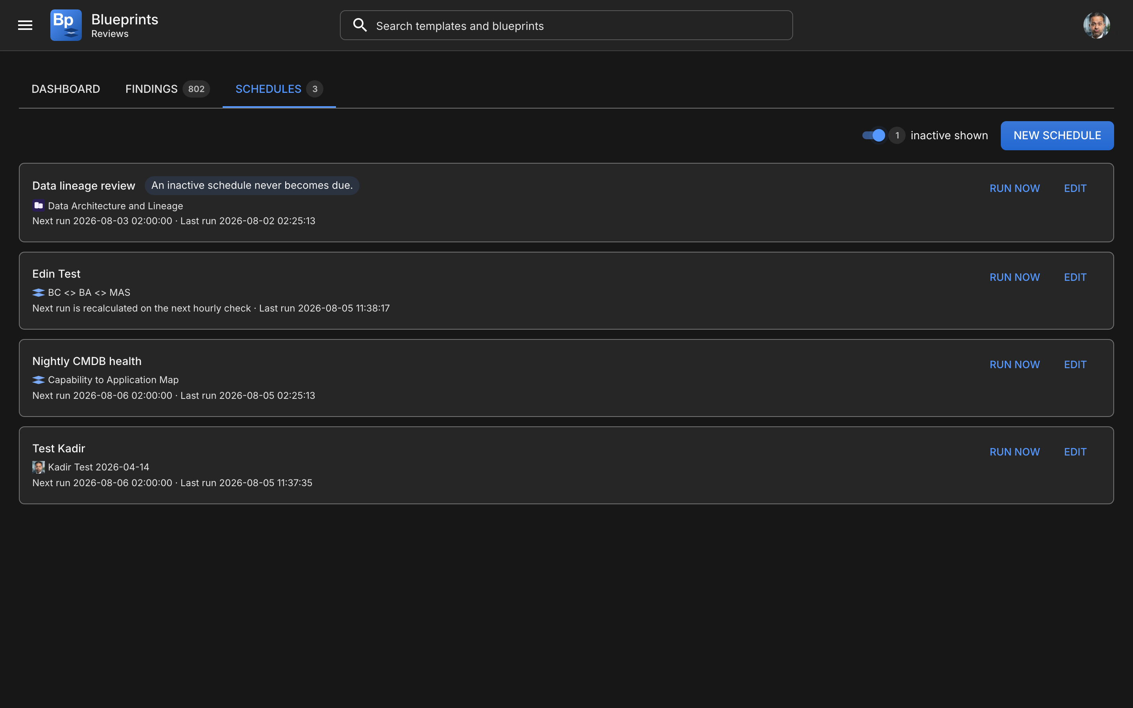Edit the Nightly CMDB health schedule
Screen dimensions: 1133x708
(1075, 364)
